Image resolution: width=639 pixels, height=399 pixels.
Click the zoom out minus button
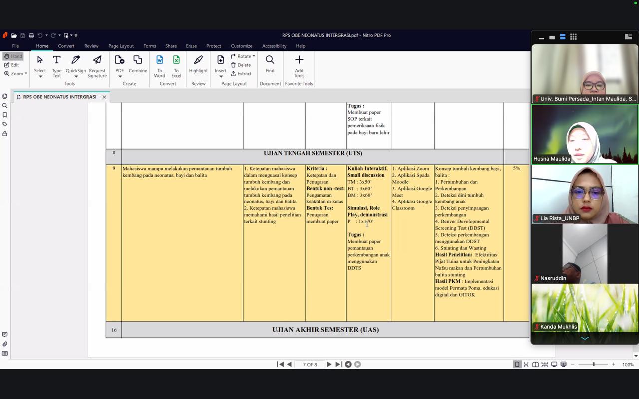(x=573, y=364)
